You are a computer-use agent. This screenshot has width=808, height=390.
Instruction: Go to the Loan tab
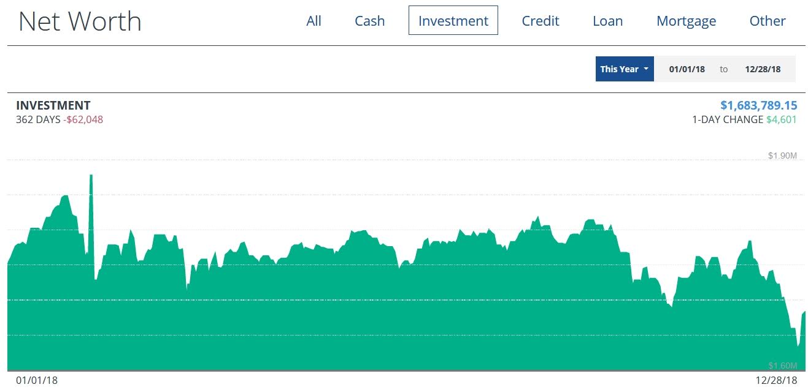pyautogui.click(x=607, y=21)
